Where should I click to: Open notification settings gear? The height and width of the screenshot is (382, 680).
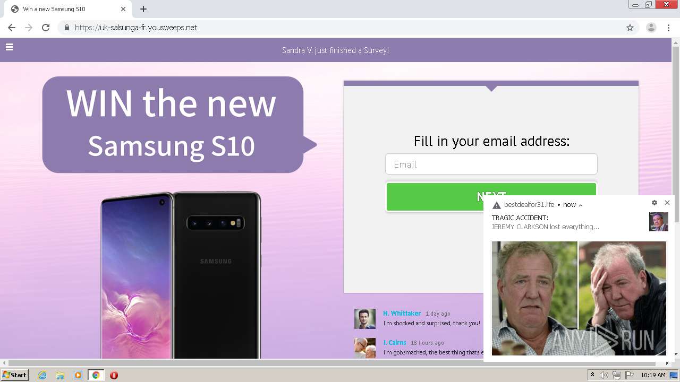point(654,203)
